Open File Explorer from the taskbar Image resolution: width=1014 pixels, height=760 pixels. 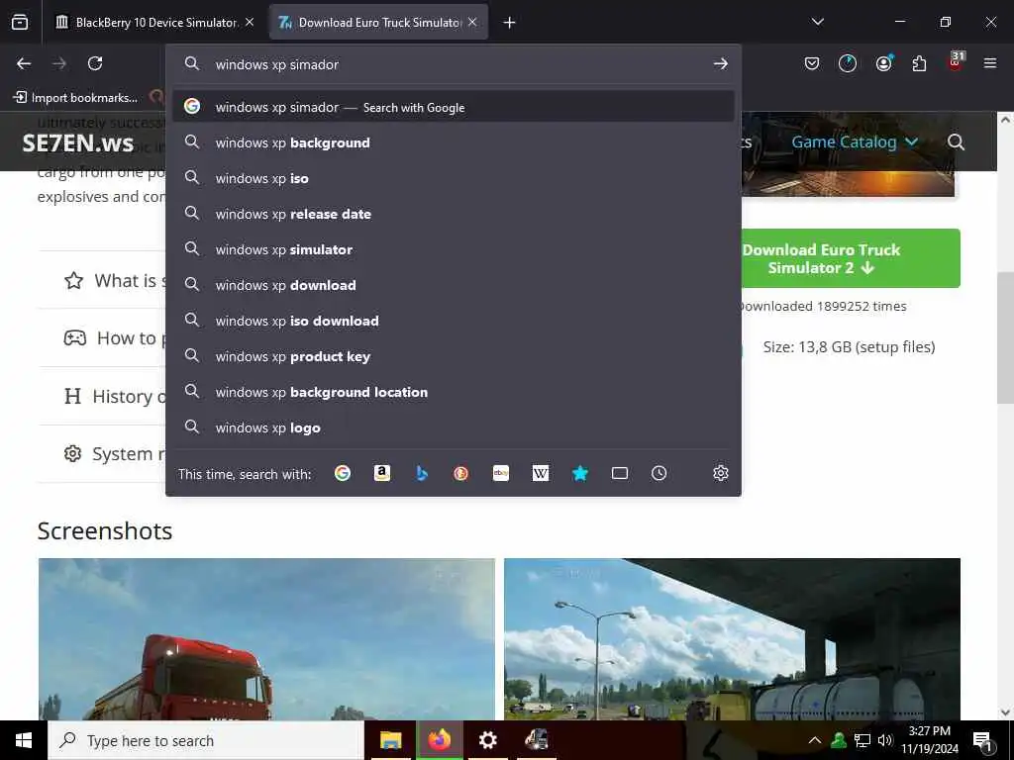[390, 740]
